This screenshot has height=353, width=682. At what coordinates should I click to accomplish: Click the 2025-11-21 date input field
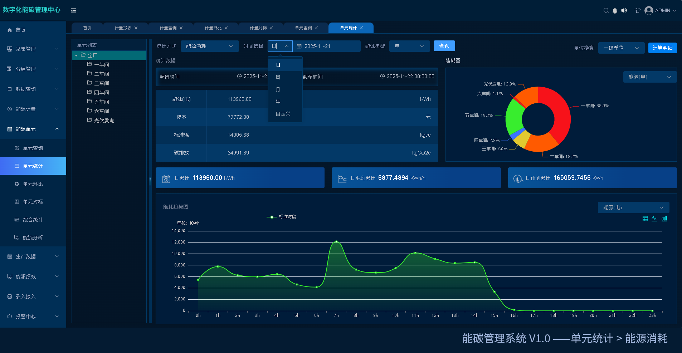click(327, 46)
